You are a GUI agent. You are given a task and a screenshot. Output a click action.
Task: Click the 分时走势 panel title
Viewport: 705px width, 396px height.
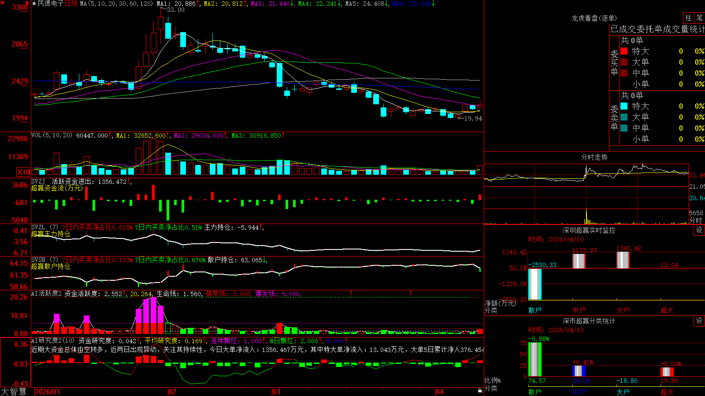click(x=594, y=157)
